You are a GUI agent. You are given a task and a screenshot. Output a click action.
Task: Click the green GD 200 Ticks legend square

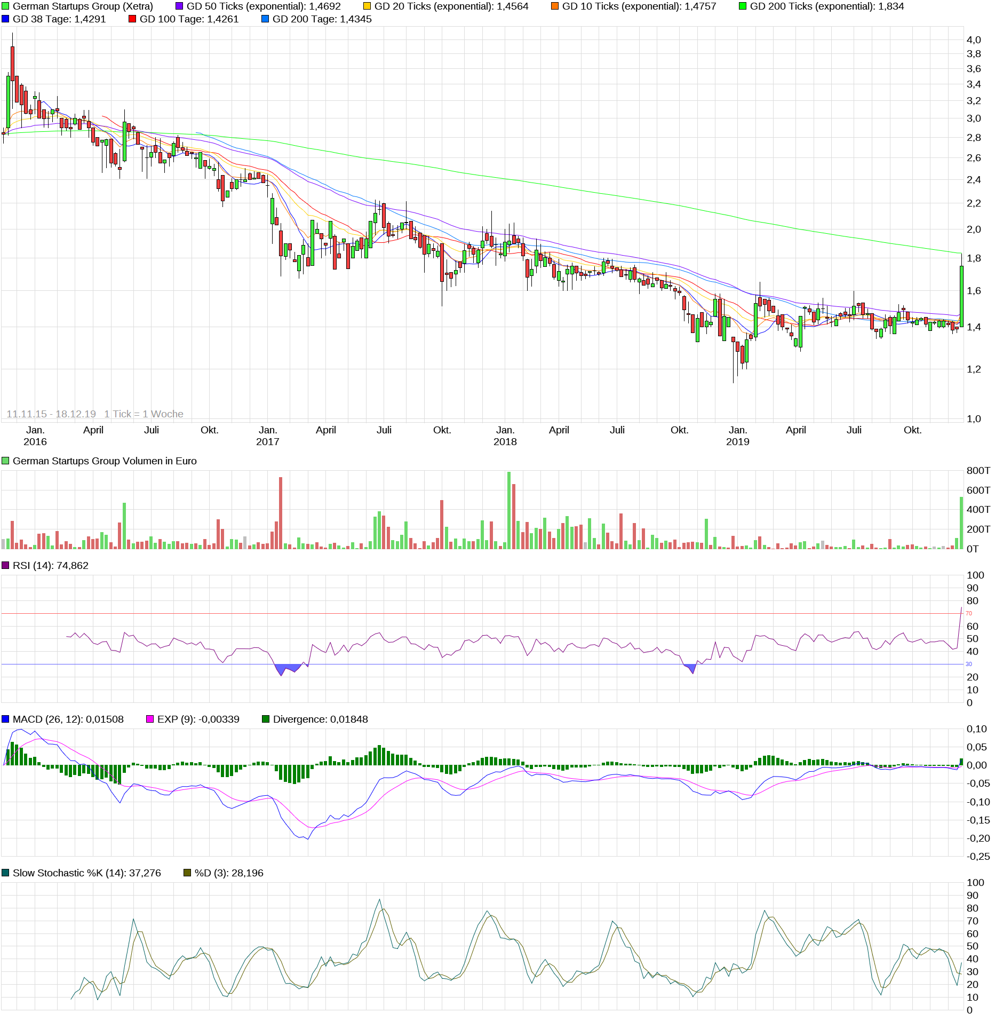click(x=743, y=6)
